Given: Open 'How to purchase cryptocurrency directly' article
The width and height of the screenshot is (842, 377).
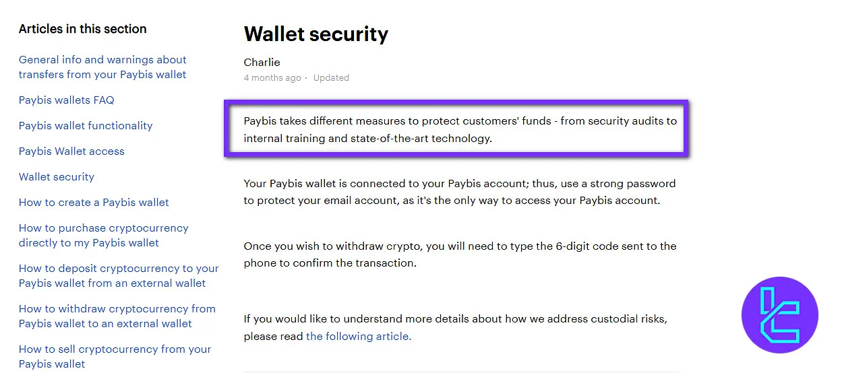Looking at the screenshot, I should pos(104,236).
